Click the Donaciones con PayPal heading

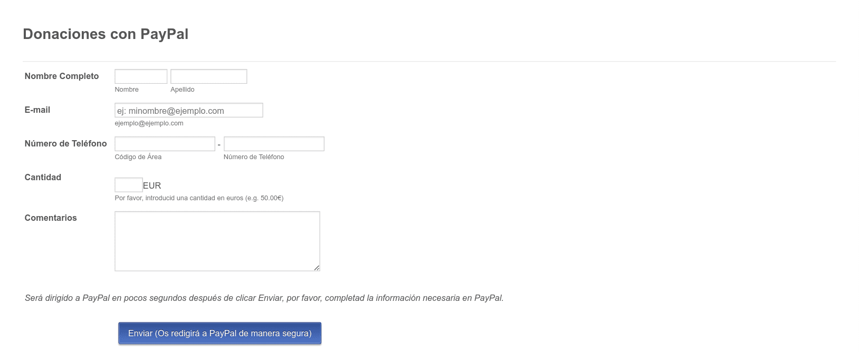point(106,34)
